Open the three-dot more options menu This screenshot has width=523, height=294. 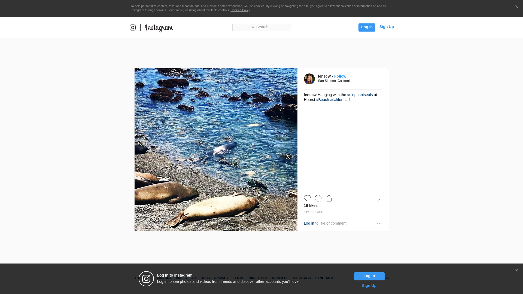tap(379, 224)
